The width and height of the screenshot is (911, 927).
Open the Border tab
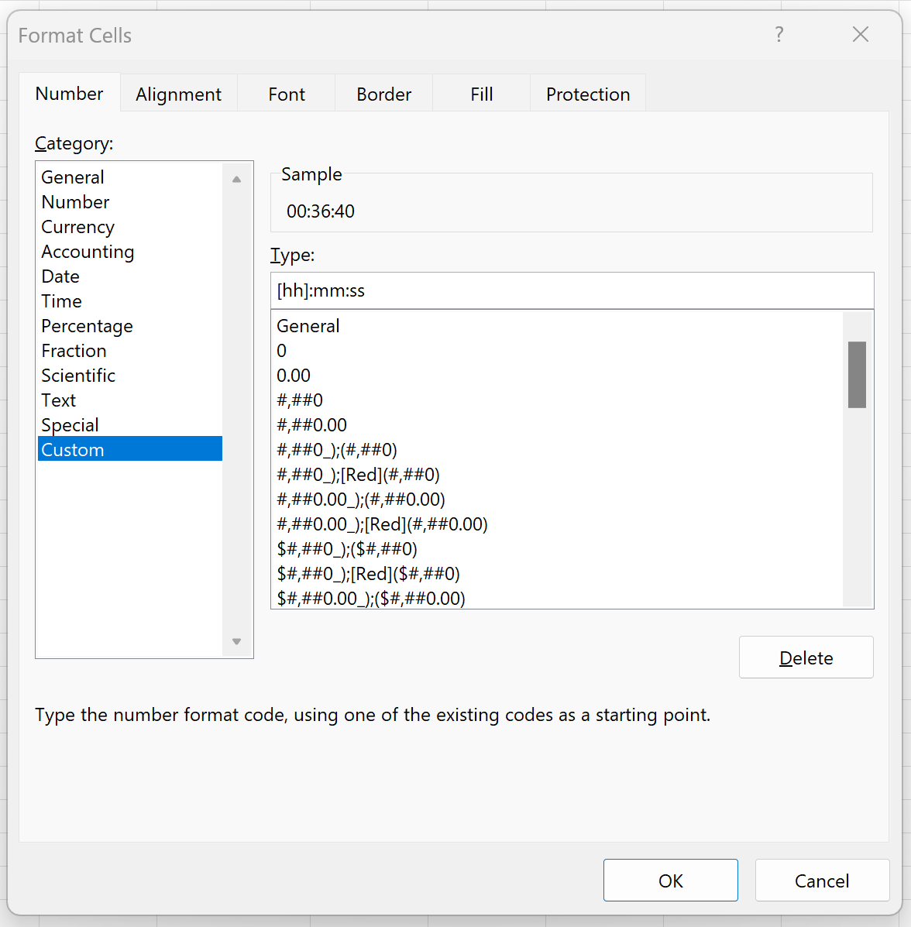pos(384,94)
